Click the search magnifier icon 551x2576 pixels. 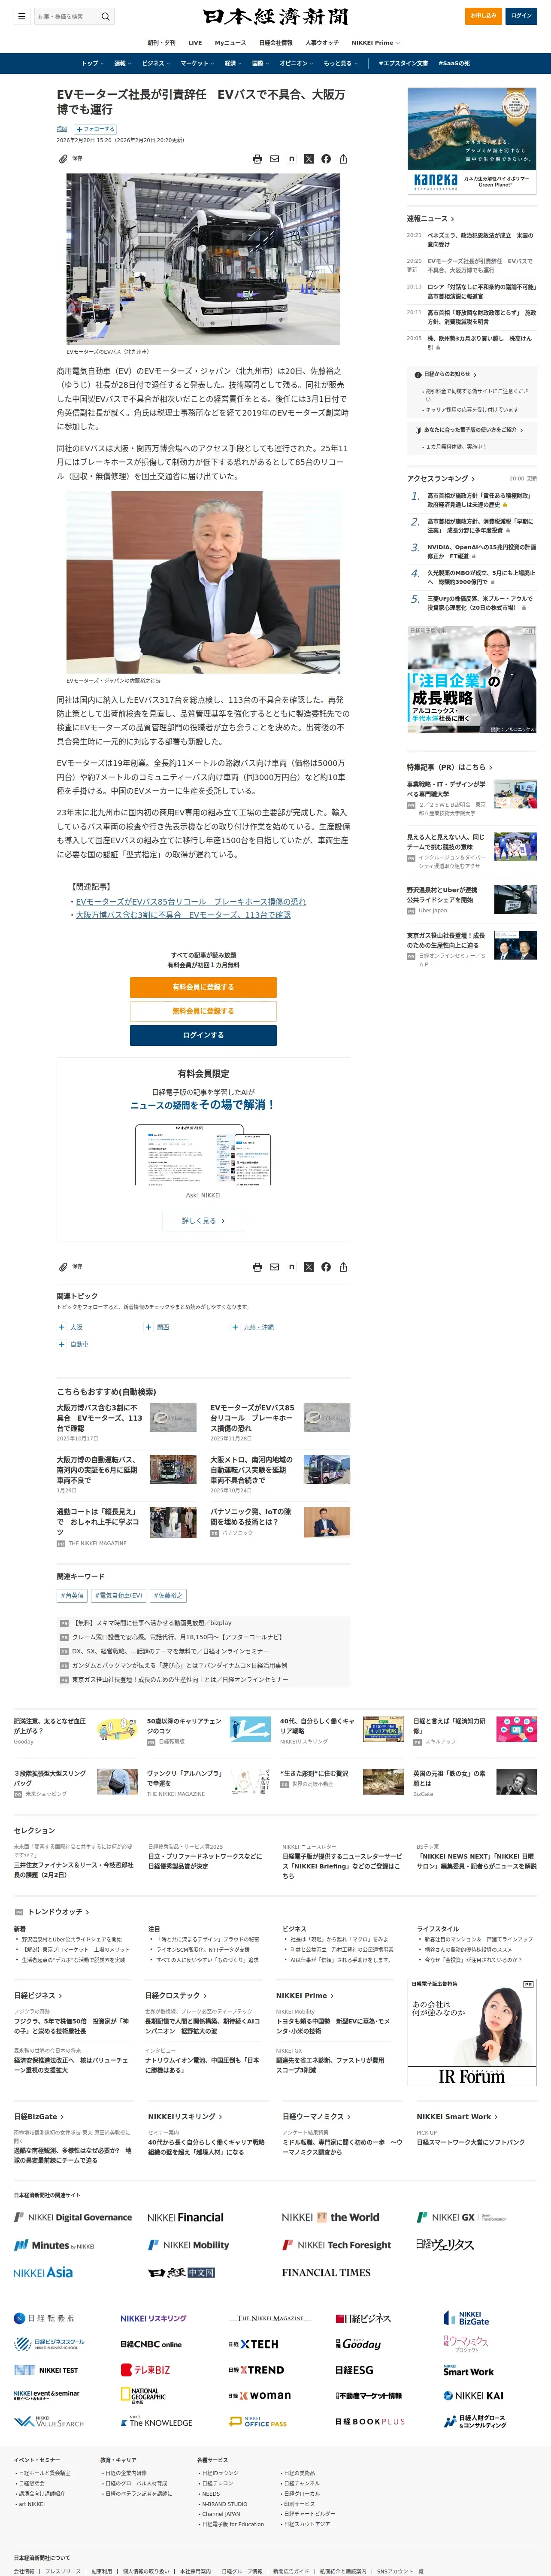106,16
